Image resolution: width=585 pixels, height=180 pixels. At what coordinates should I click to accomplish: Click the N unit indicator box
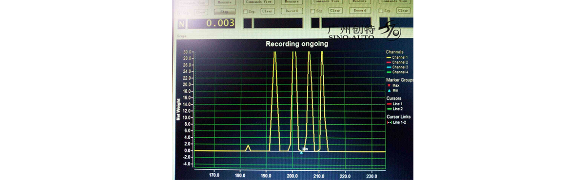pyautogui.click(x=182, y=23)
